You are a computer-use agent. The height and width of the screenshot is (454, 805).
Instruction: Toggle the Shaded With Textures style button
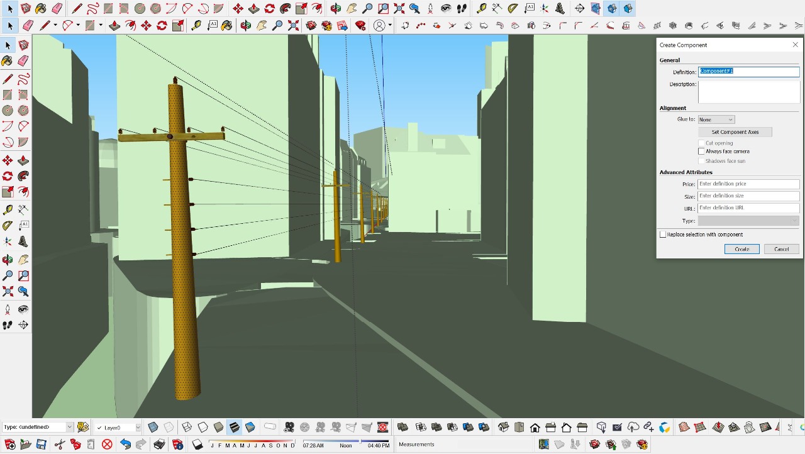[x=234, y=428]
